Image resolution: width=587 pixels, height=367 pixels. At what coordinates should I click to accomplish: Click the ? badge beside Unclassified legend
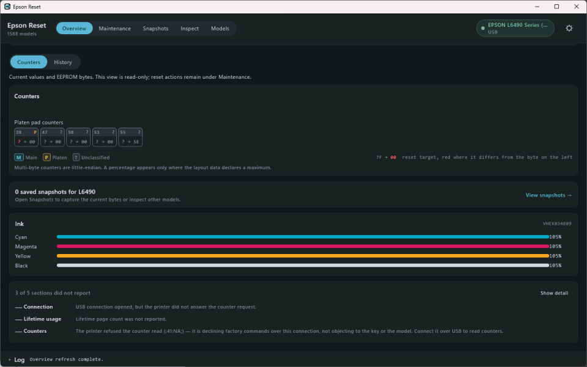76,158
